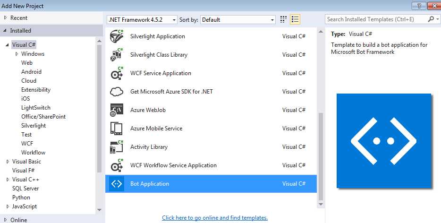441x223 pixels.
Task: Click the template list down scroll arrow
Action: [321, 205]
